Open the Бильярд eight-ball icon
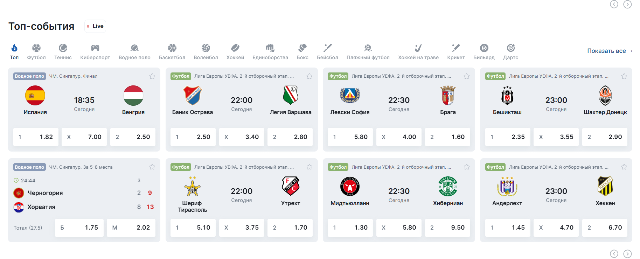The image size is (640, 259). [484, 48]
